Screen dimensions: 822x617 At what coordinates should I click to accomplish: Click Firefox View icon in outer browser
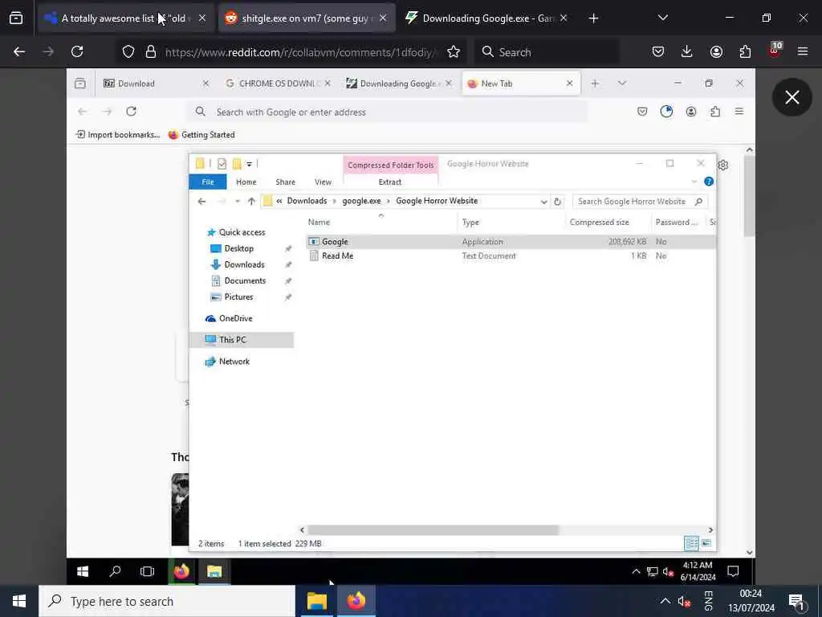tap(16, 18)
